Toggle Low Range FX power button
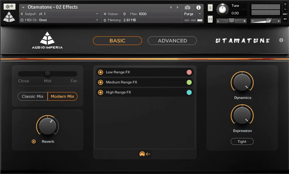This screenshot has width=289, height=174. (x=101, y=72)
